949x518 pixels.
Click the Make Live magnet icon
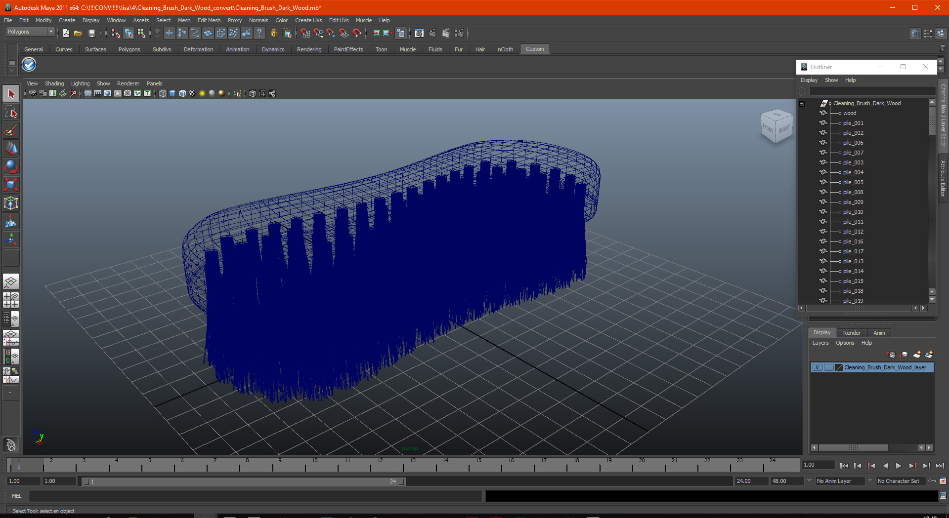pos(357,33)
